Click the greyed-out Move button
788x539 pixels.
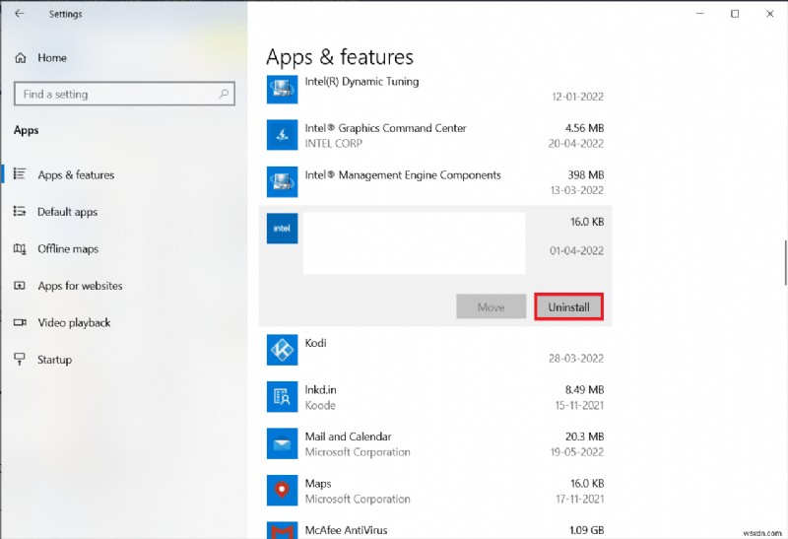[491, 306]
